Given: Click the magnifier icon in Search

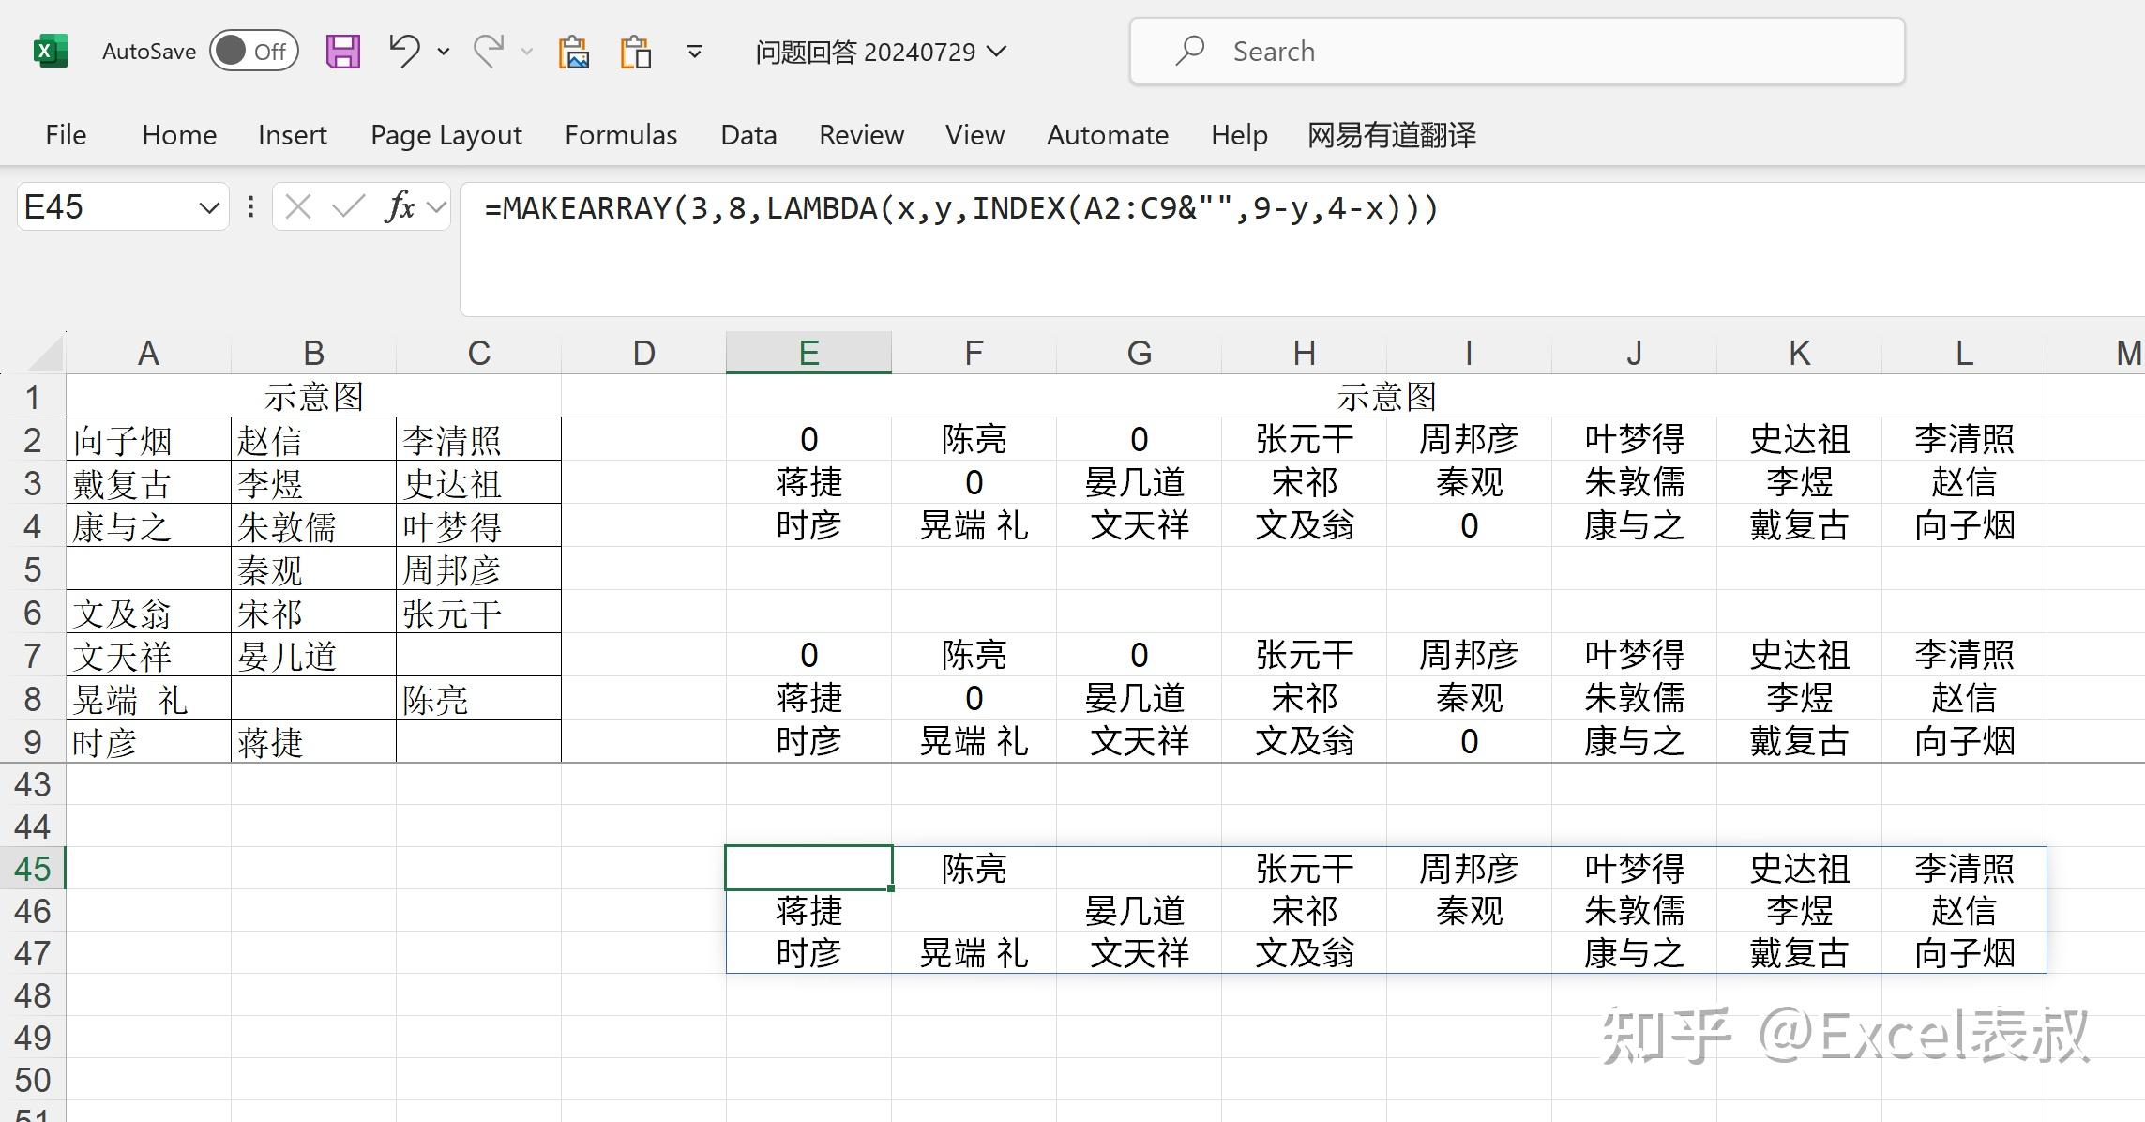Looking at the screenshot, I should tap(1190, 51).
